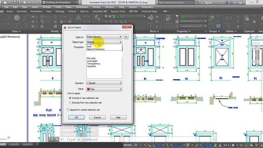This screenshot has width=263, height=148.
Task: Click the Quick Select highlighted icon in Utilities
Action: [x=218, y=26]
